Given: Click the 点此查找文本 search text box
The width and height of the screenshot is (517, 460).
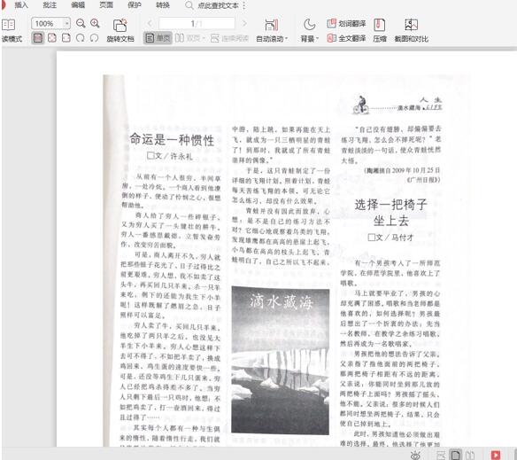Looking at the screenshot, I should [218, 5].
